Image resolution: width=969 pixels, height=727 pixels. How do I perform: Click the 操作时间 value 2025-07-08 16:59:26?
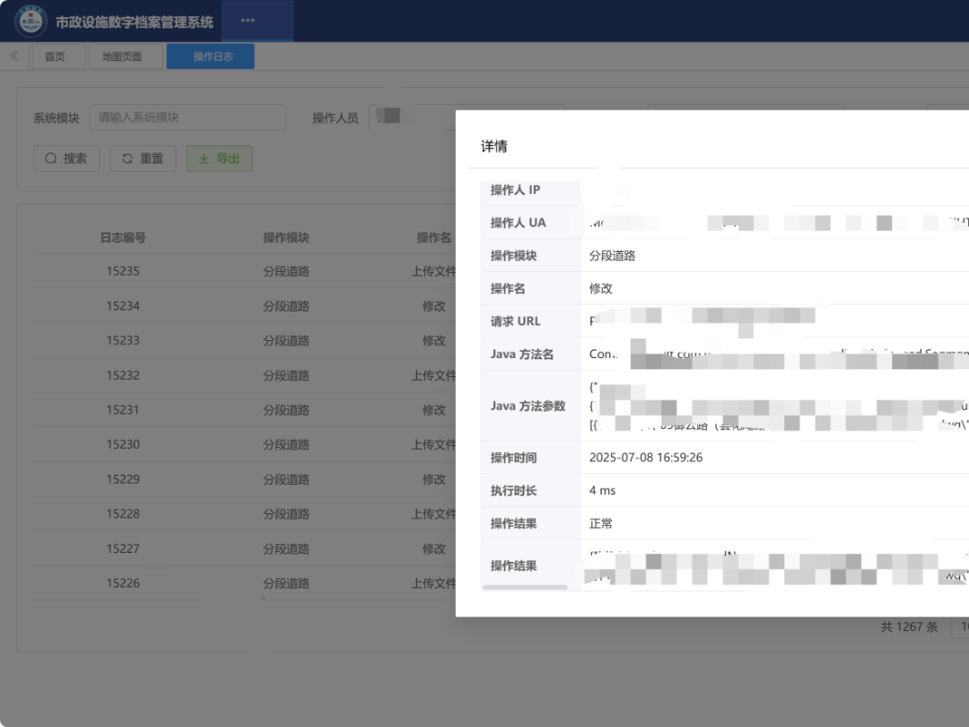[x=646, y=458]
